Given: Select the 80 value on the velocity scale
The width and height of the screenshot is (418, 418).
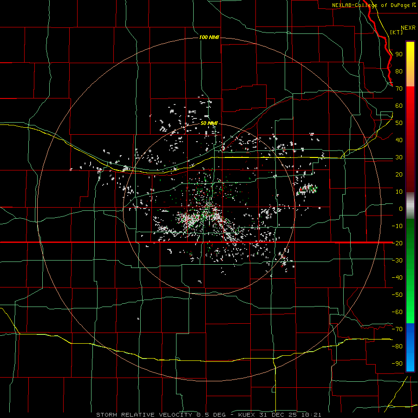Looking at the screenshot, I should [x=399, y=72].
